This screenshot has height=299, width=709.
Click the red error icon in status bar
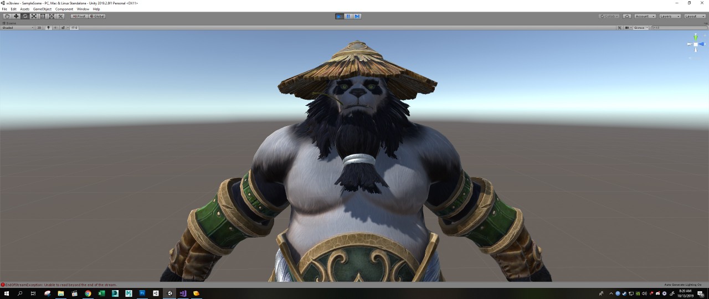click(x=2, y=285)
